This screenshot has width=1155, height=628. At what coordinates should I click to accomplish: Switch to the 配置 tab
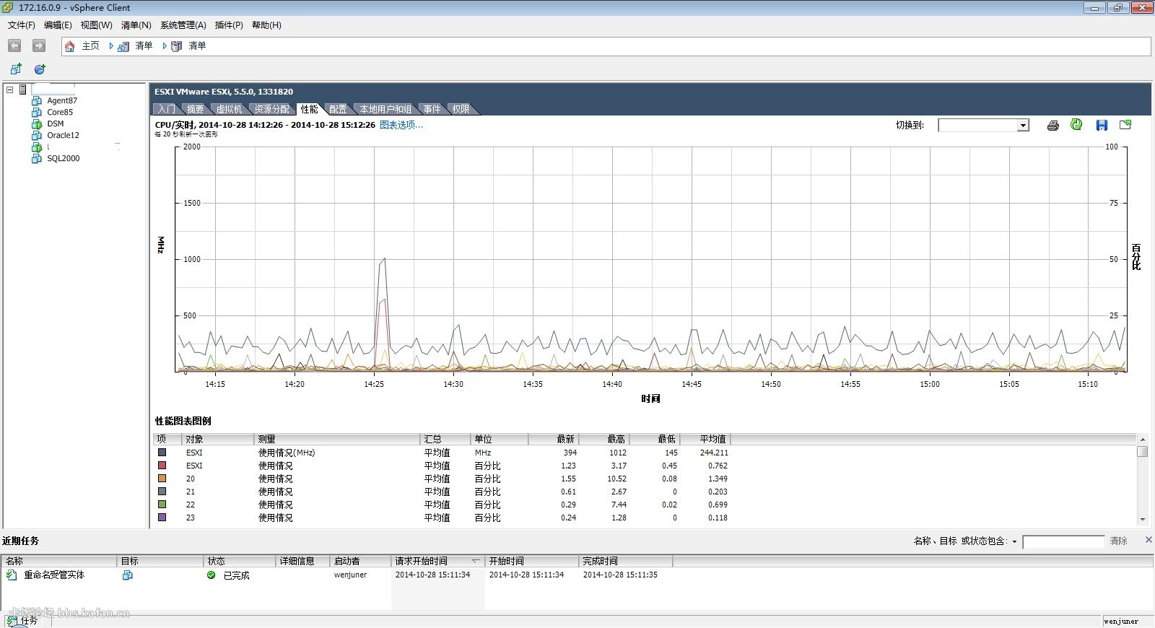(x=338, y=109)
